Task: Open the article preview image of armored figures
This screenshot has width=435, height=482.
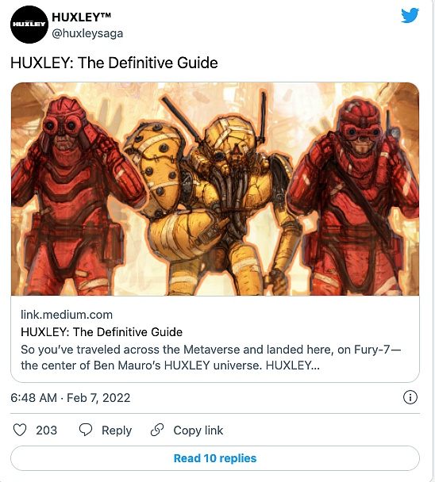Action: 215,189
